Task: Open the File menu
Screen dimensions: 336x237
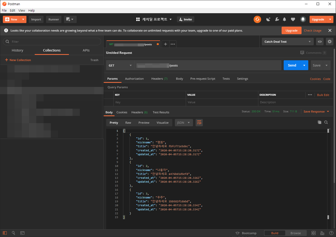Action: click(x=4, y=11)
